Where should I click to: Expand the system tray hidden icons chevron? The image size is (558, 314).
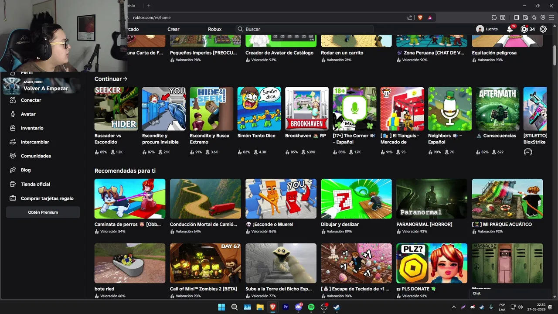tap(454, 307)
